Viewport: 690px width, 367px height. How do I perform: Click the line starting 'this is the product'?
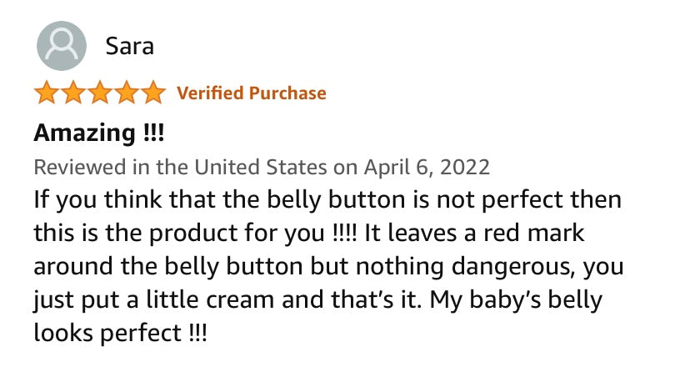[x=321, y=234]
